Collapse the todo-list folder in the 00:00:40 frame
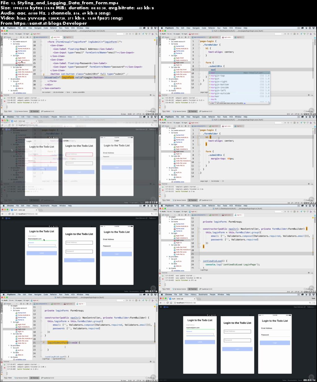 [11, 67]
